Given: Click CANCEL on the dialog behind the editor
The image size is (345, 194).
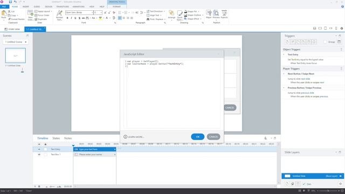Looking at the screenshot, I should click(x=230, y=108).
